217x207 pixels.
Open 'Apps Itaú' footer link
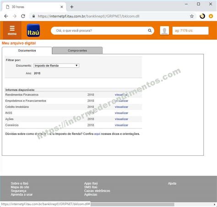point(91,183)
